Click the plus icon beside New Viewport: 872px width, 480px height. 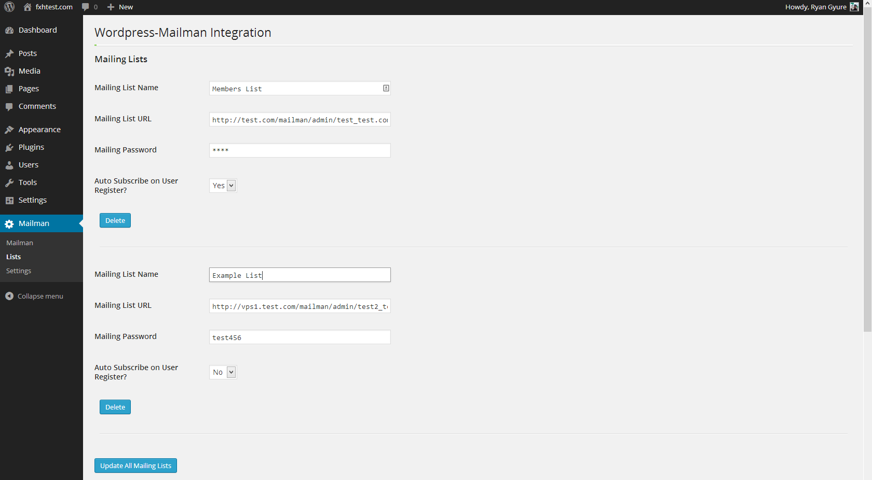[111, 7]
